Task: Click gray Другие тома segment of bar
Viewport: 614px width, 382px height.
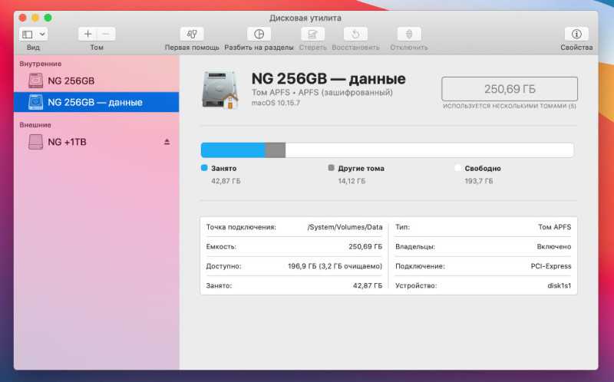Action: coord(276,150)
